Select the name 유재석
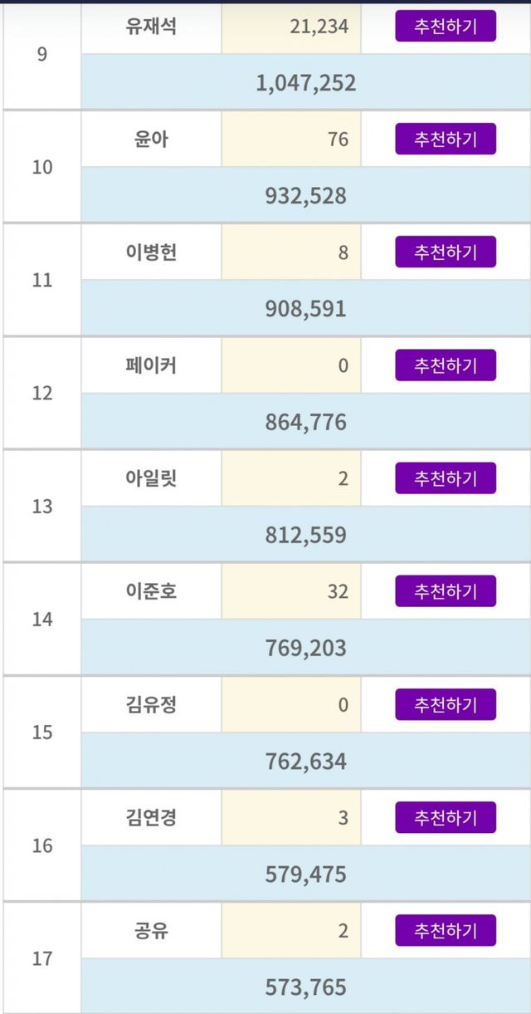 pos(150,27)
